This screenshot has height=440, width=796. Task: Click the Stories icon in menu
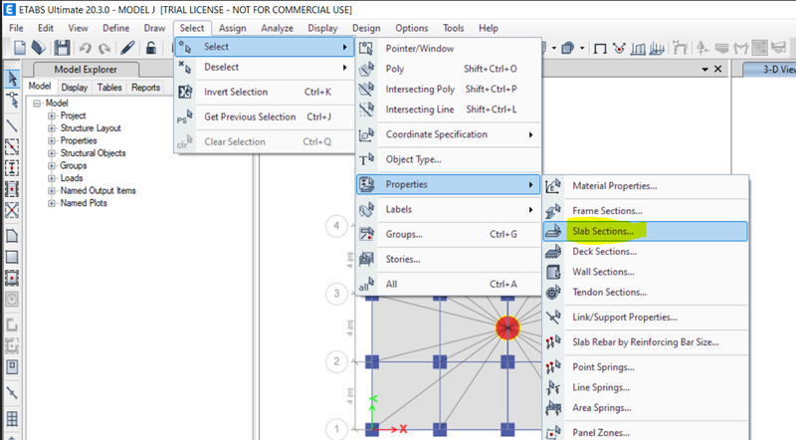[366, 259]
